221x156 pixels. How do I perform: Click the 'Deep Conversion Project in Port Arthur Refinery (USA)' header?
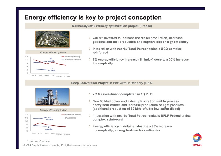click(112, 83)
